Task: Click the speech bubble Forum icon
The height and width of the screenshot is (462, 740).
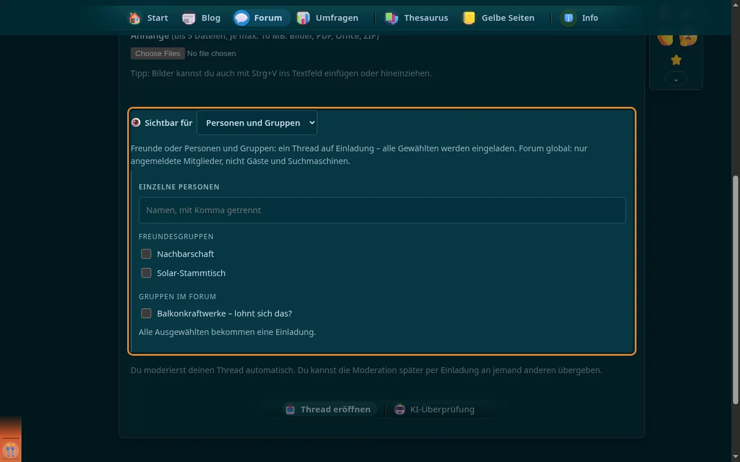Action: [x=242, y=18]
